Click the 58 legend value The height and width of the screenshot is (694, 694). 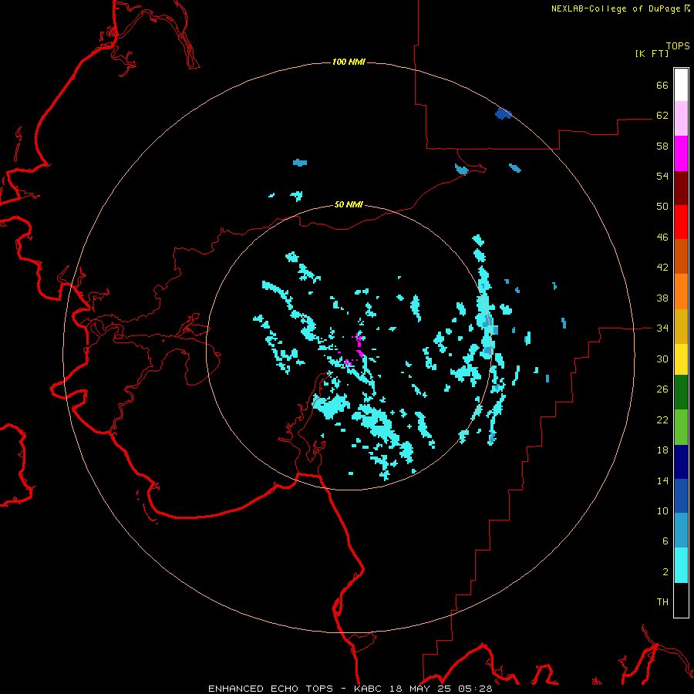click(x=662, y=146)
